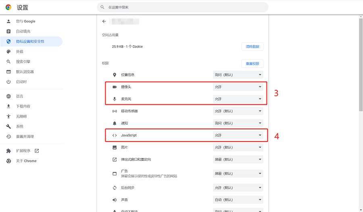Click the location pin icon beside 位置信息
This screenshot has height=212, width=363.
click(x=115, y=75)
